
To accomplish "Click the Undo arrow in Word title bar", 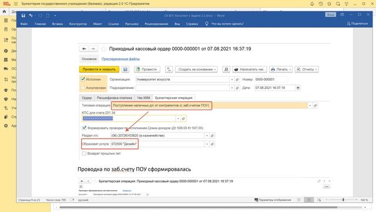I will click(31, 16).
